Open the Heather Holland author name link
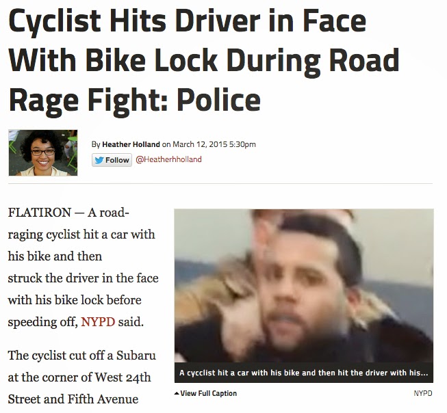Screen dimensions: 447x413 (131, 144)
